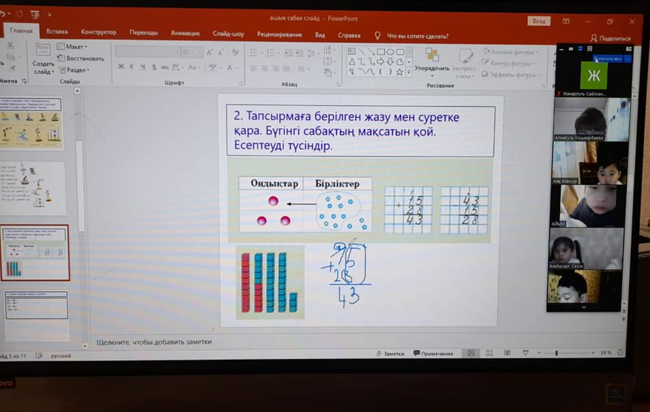The width and height of the screenshot is (650, 412).
Task: Switch to slide sorter view icon
Action: [489, 353]
